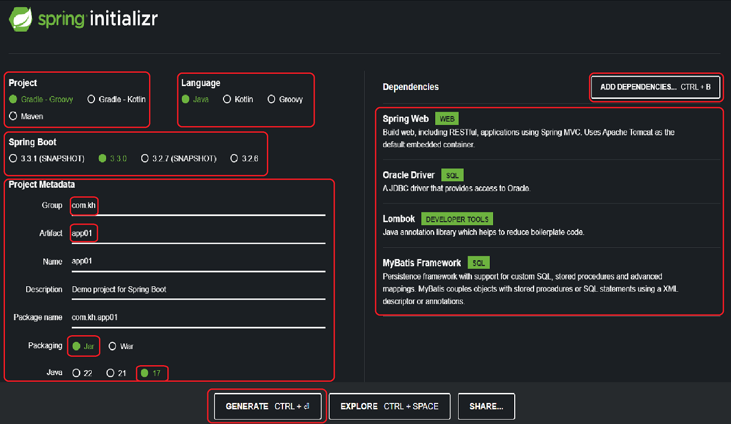
Task: Click the MyBatis Framework dependency title
Action: [x=422, y=263]
